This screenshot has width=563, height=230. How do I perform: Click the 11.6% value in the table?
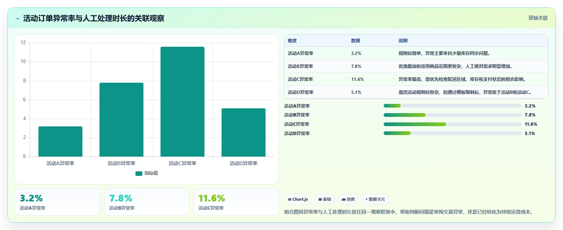coord(357,79)
